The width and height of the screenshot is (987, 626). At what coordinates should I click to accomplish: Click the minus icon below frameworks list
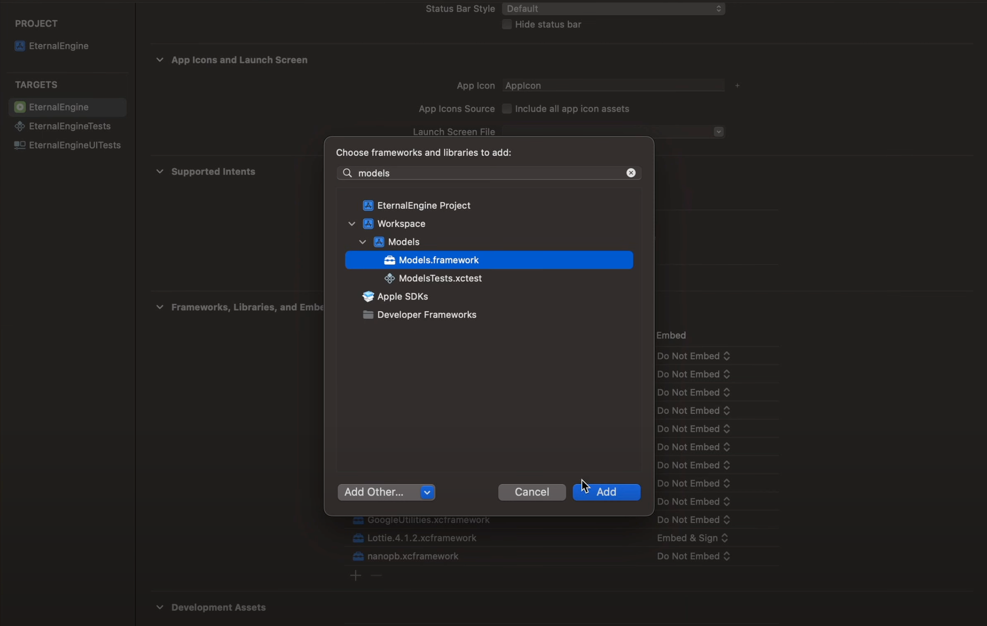pos(376,576)
